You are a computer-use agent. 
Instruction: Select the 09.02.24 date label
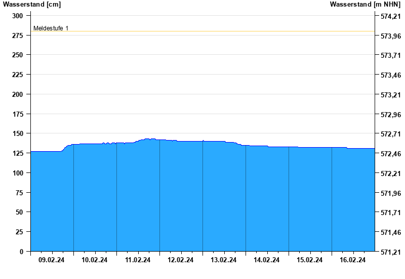52,260
